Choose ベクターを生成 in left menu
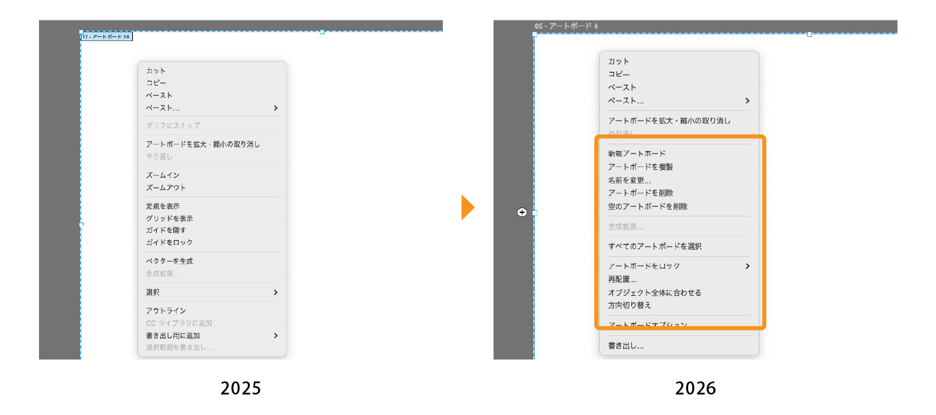Viewport: 936px width, 415px height. tap(169, 261)
